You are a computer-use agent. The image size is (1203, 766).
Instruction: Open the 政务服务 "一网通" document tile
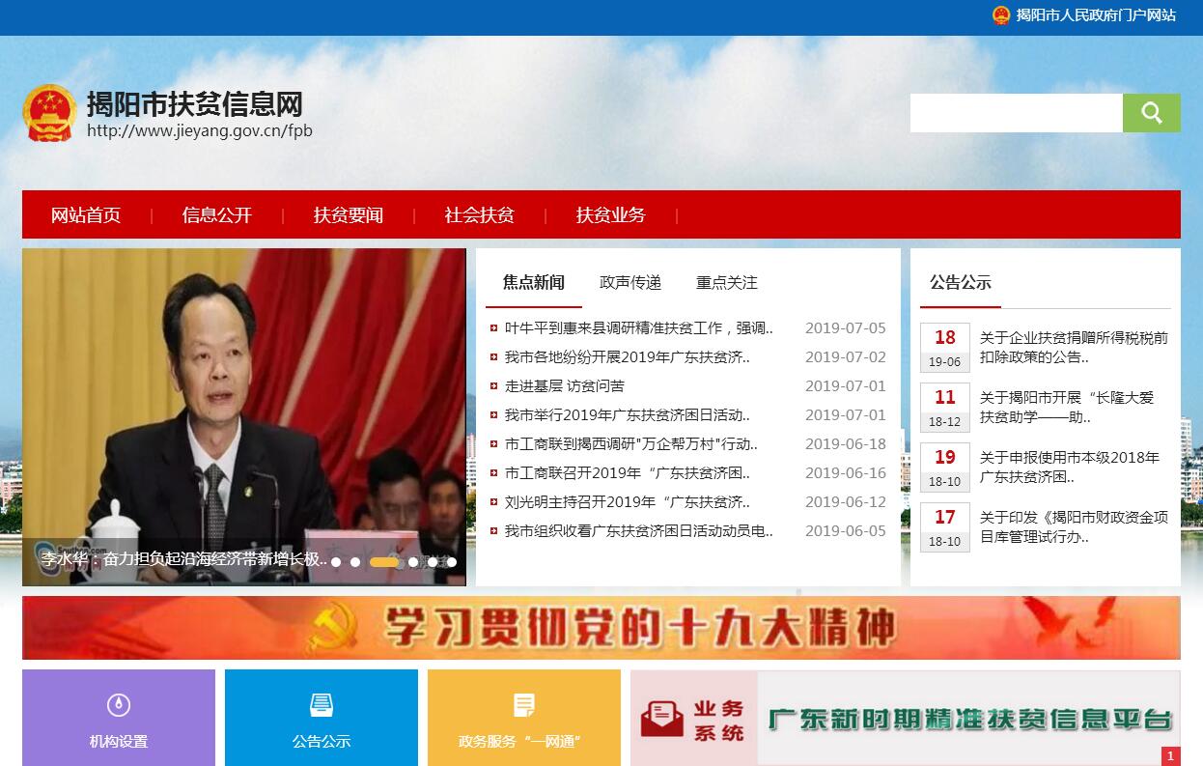pyautogui.click(x=524, y=717)
